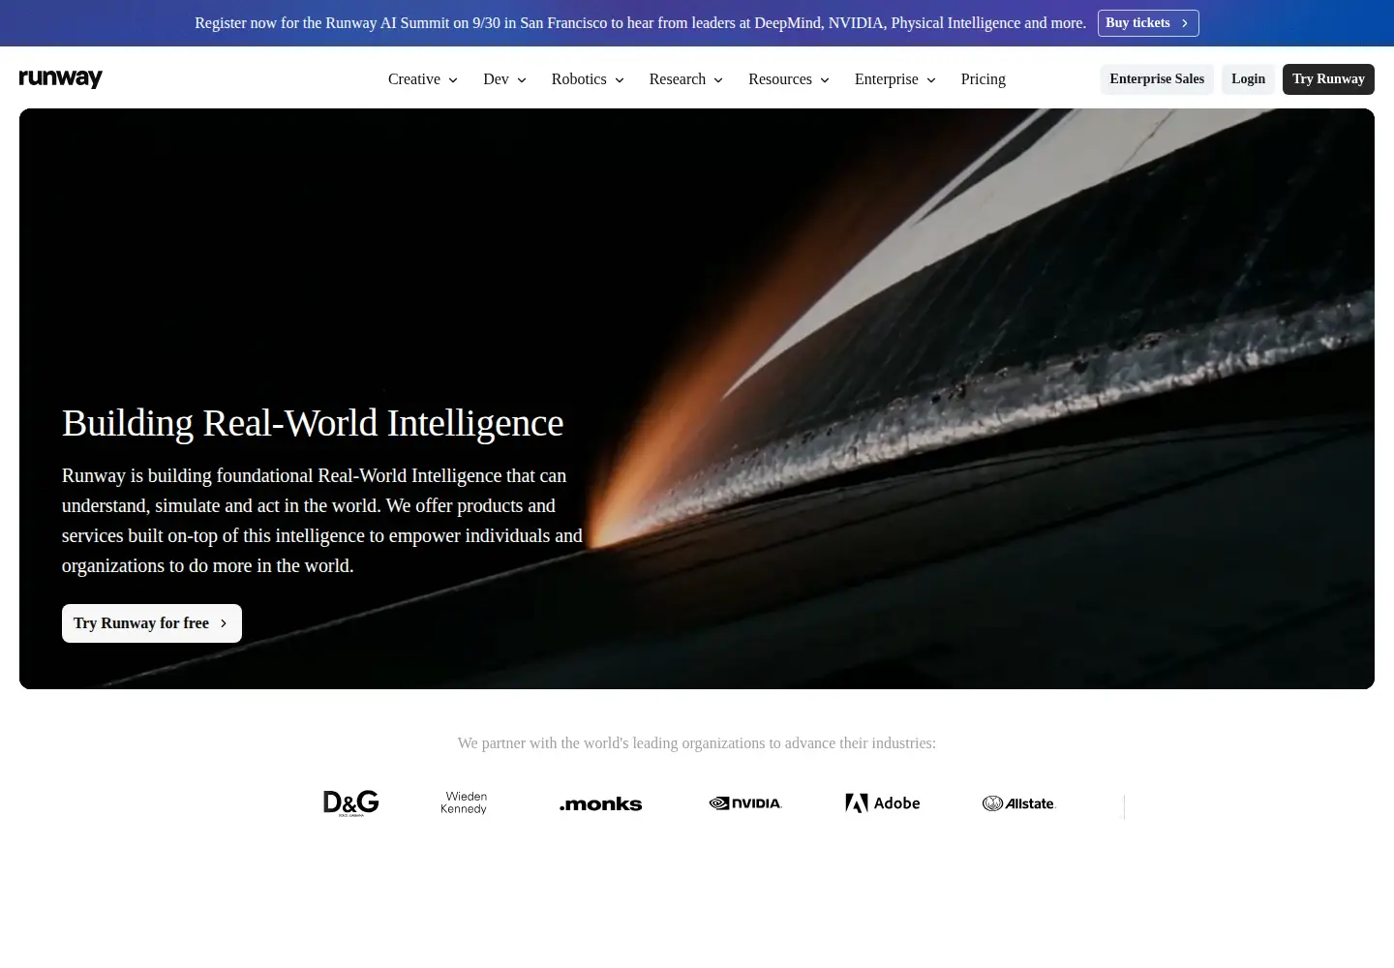Click the Allstate partner logo
This screenshot has width=1394, height=968.
point(1018,803)
